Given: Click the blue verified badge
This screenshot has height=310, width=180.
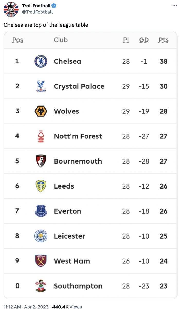Looking at the screenshot, I should click(x=54, y=6).
